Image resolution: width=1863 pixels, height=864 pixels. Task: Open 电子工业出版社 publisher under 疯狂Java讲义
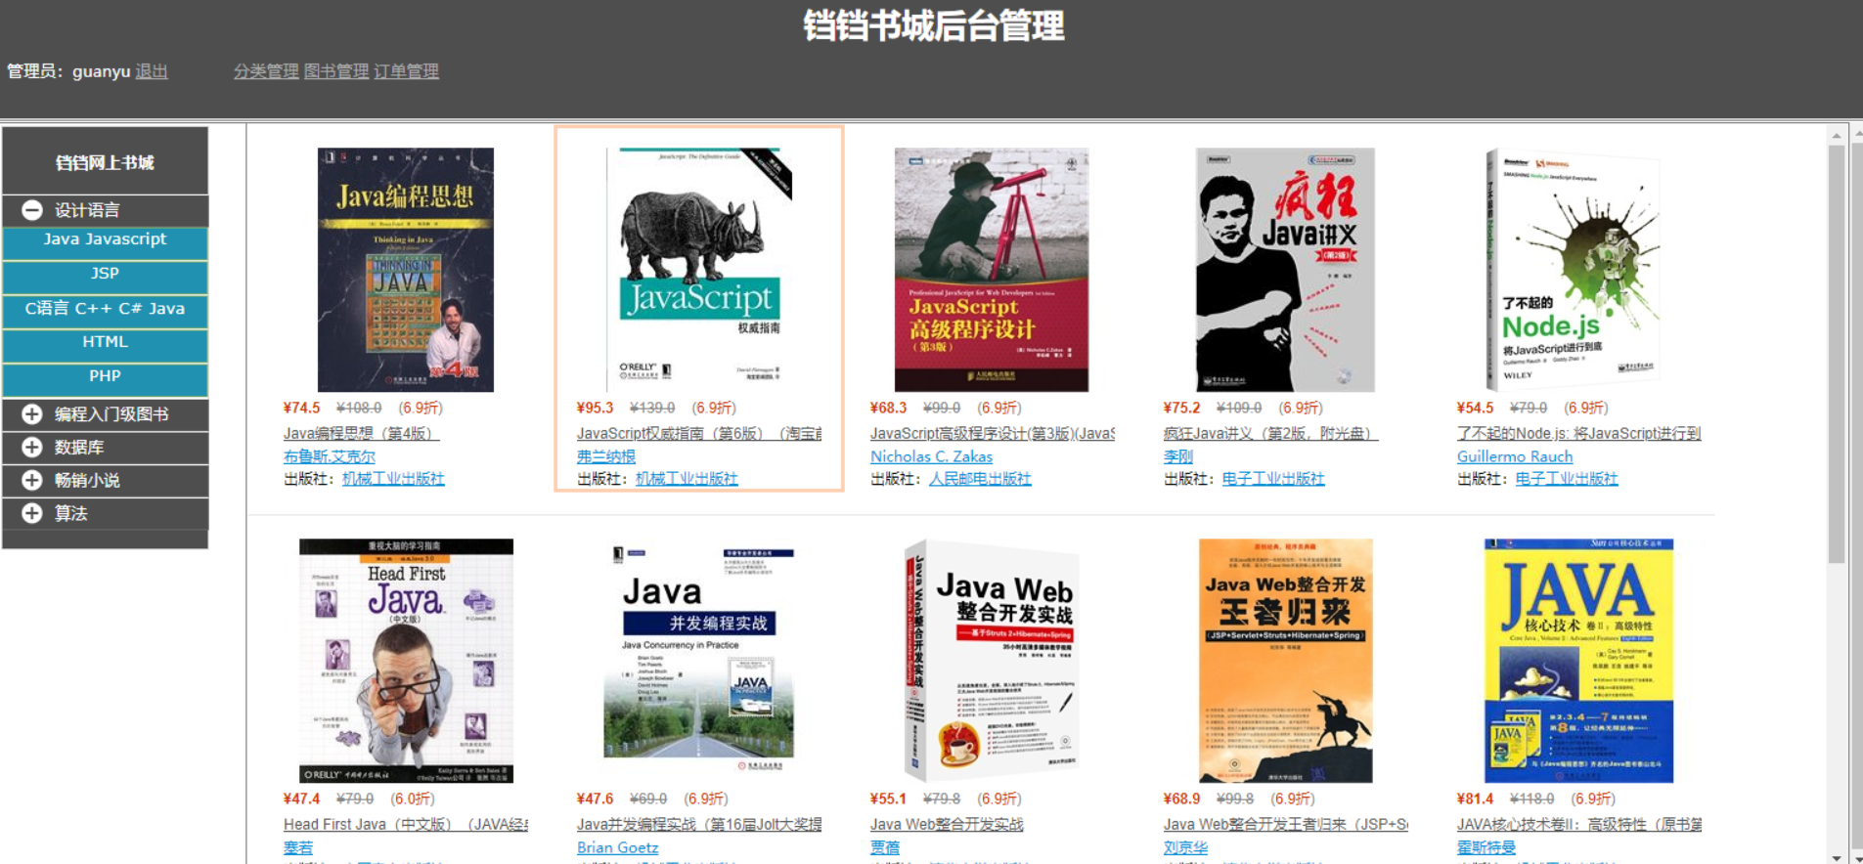pyautogui.click(x=1273, y=479)
